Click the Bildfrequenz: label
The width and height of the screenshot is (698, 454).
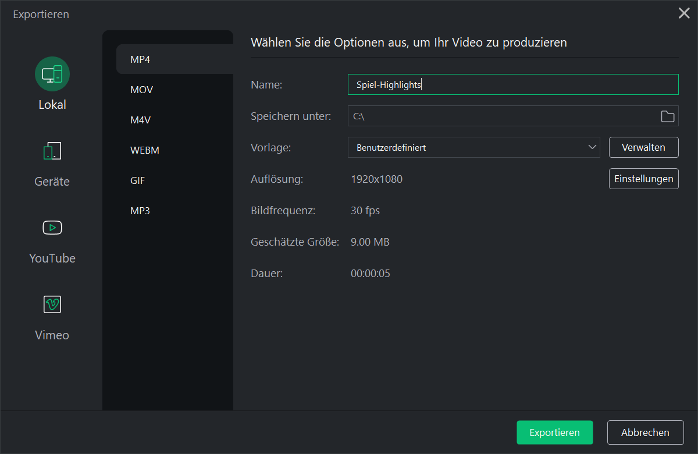pos(283,211)
